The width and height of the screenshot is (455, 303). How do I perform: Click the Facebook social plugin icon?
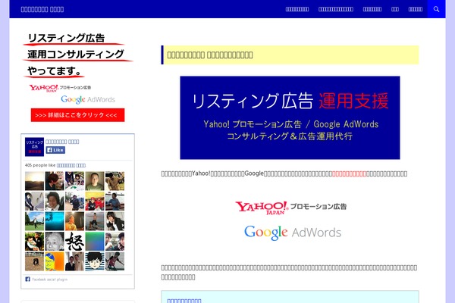coord(27,279)
